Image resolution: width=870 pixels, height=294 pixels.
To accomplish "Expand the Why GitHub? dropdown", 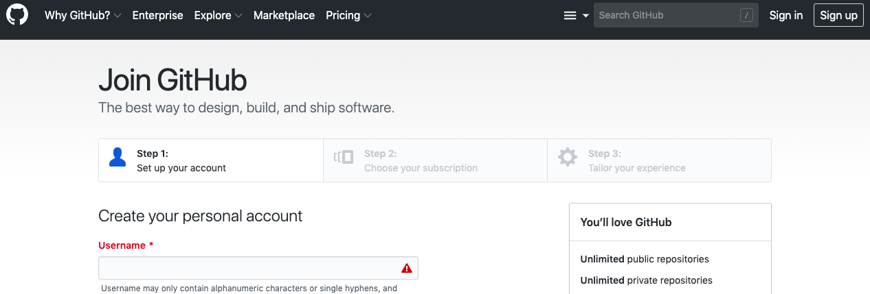I will [x=82, y=15].
